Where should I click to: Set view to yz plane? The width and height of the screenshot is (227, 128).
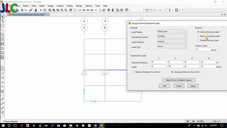pyautogui.click(x=92, y=10)
